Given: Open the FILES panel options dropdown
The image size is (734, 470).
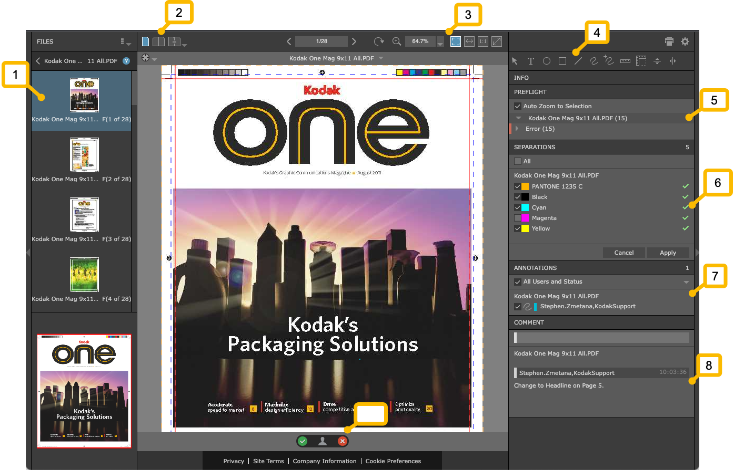Looking at the screenshot, I should point(125,42).
